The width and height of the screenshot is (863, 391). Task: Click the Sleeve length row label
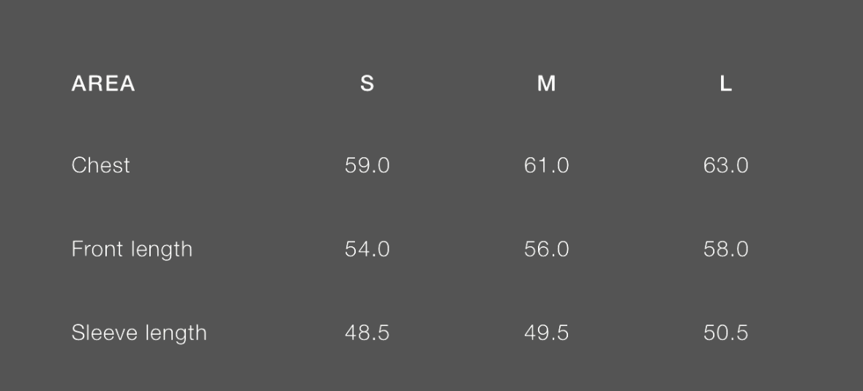coord(139,333)
